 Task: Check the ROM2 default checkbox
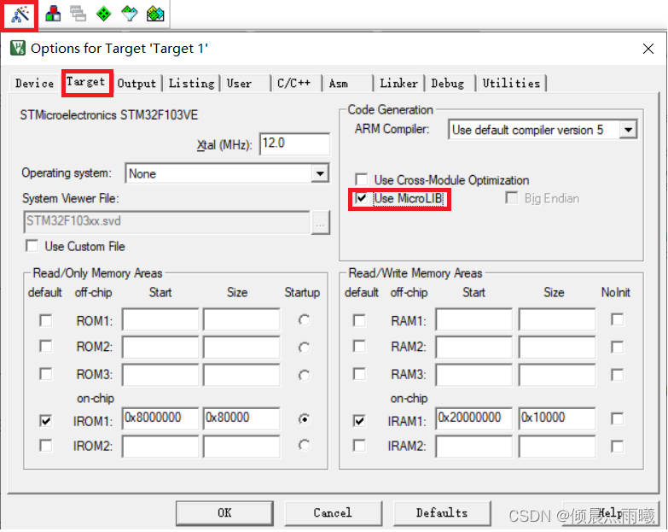point(45,346)
